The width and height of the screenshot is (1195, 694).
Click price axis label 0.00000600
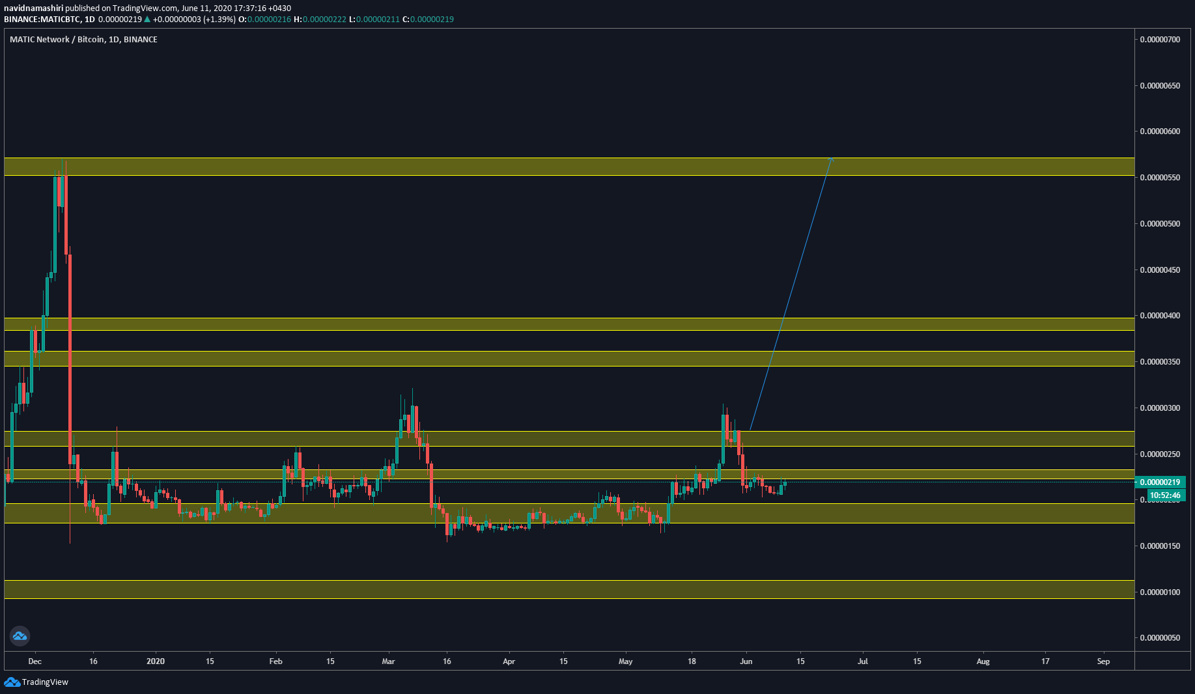1160,132
